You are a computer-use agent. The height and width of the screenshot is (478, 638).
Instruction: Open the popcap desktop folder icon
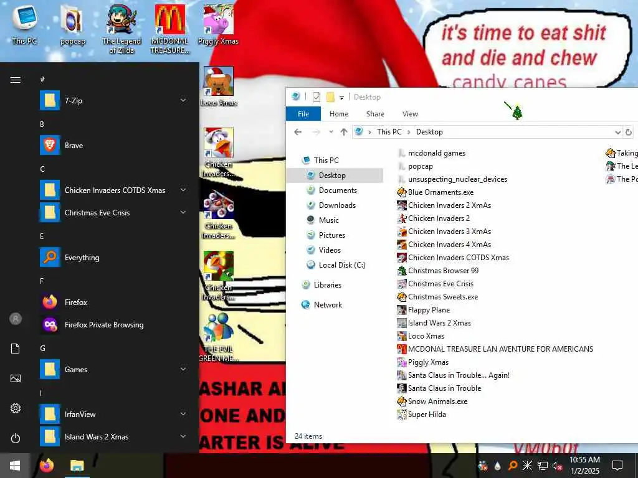pos(72,24)
